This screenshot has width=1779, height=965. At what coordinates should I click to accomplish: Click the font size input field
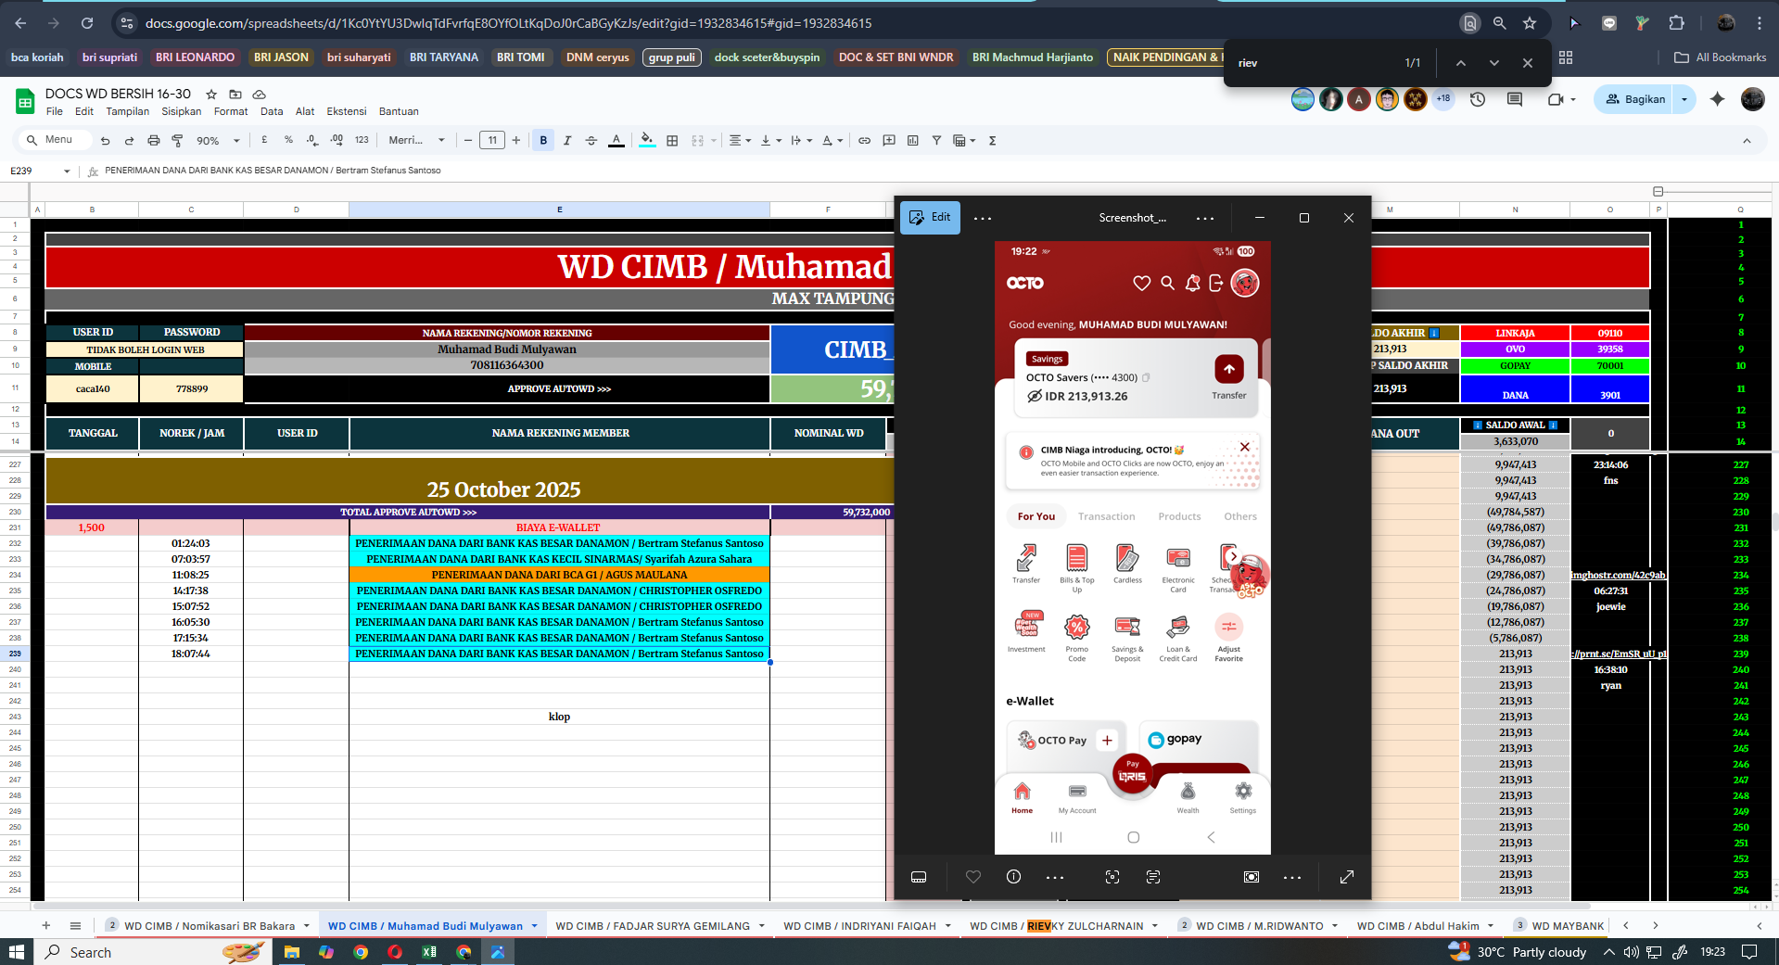492,140
